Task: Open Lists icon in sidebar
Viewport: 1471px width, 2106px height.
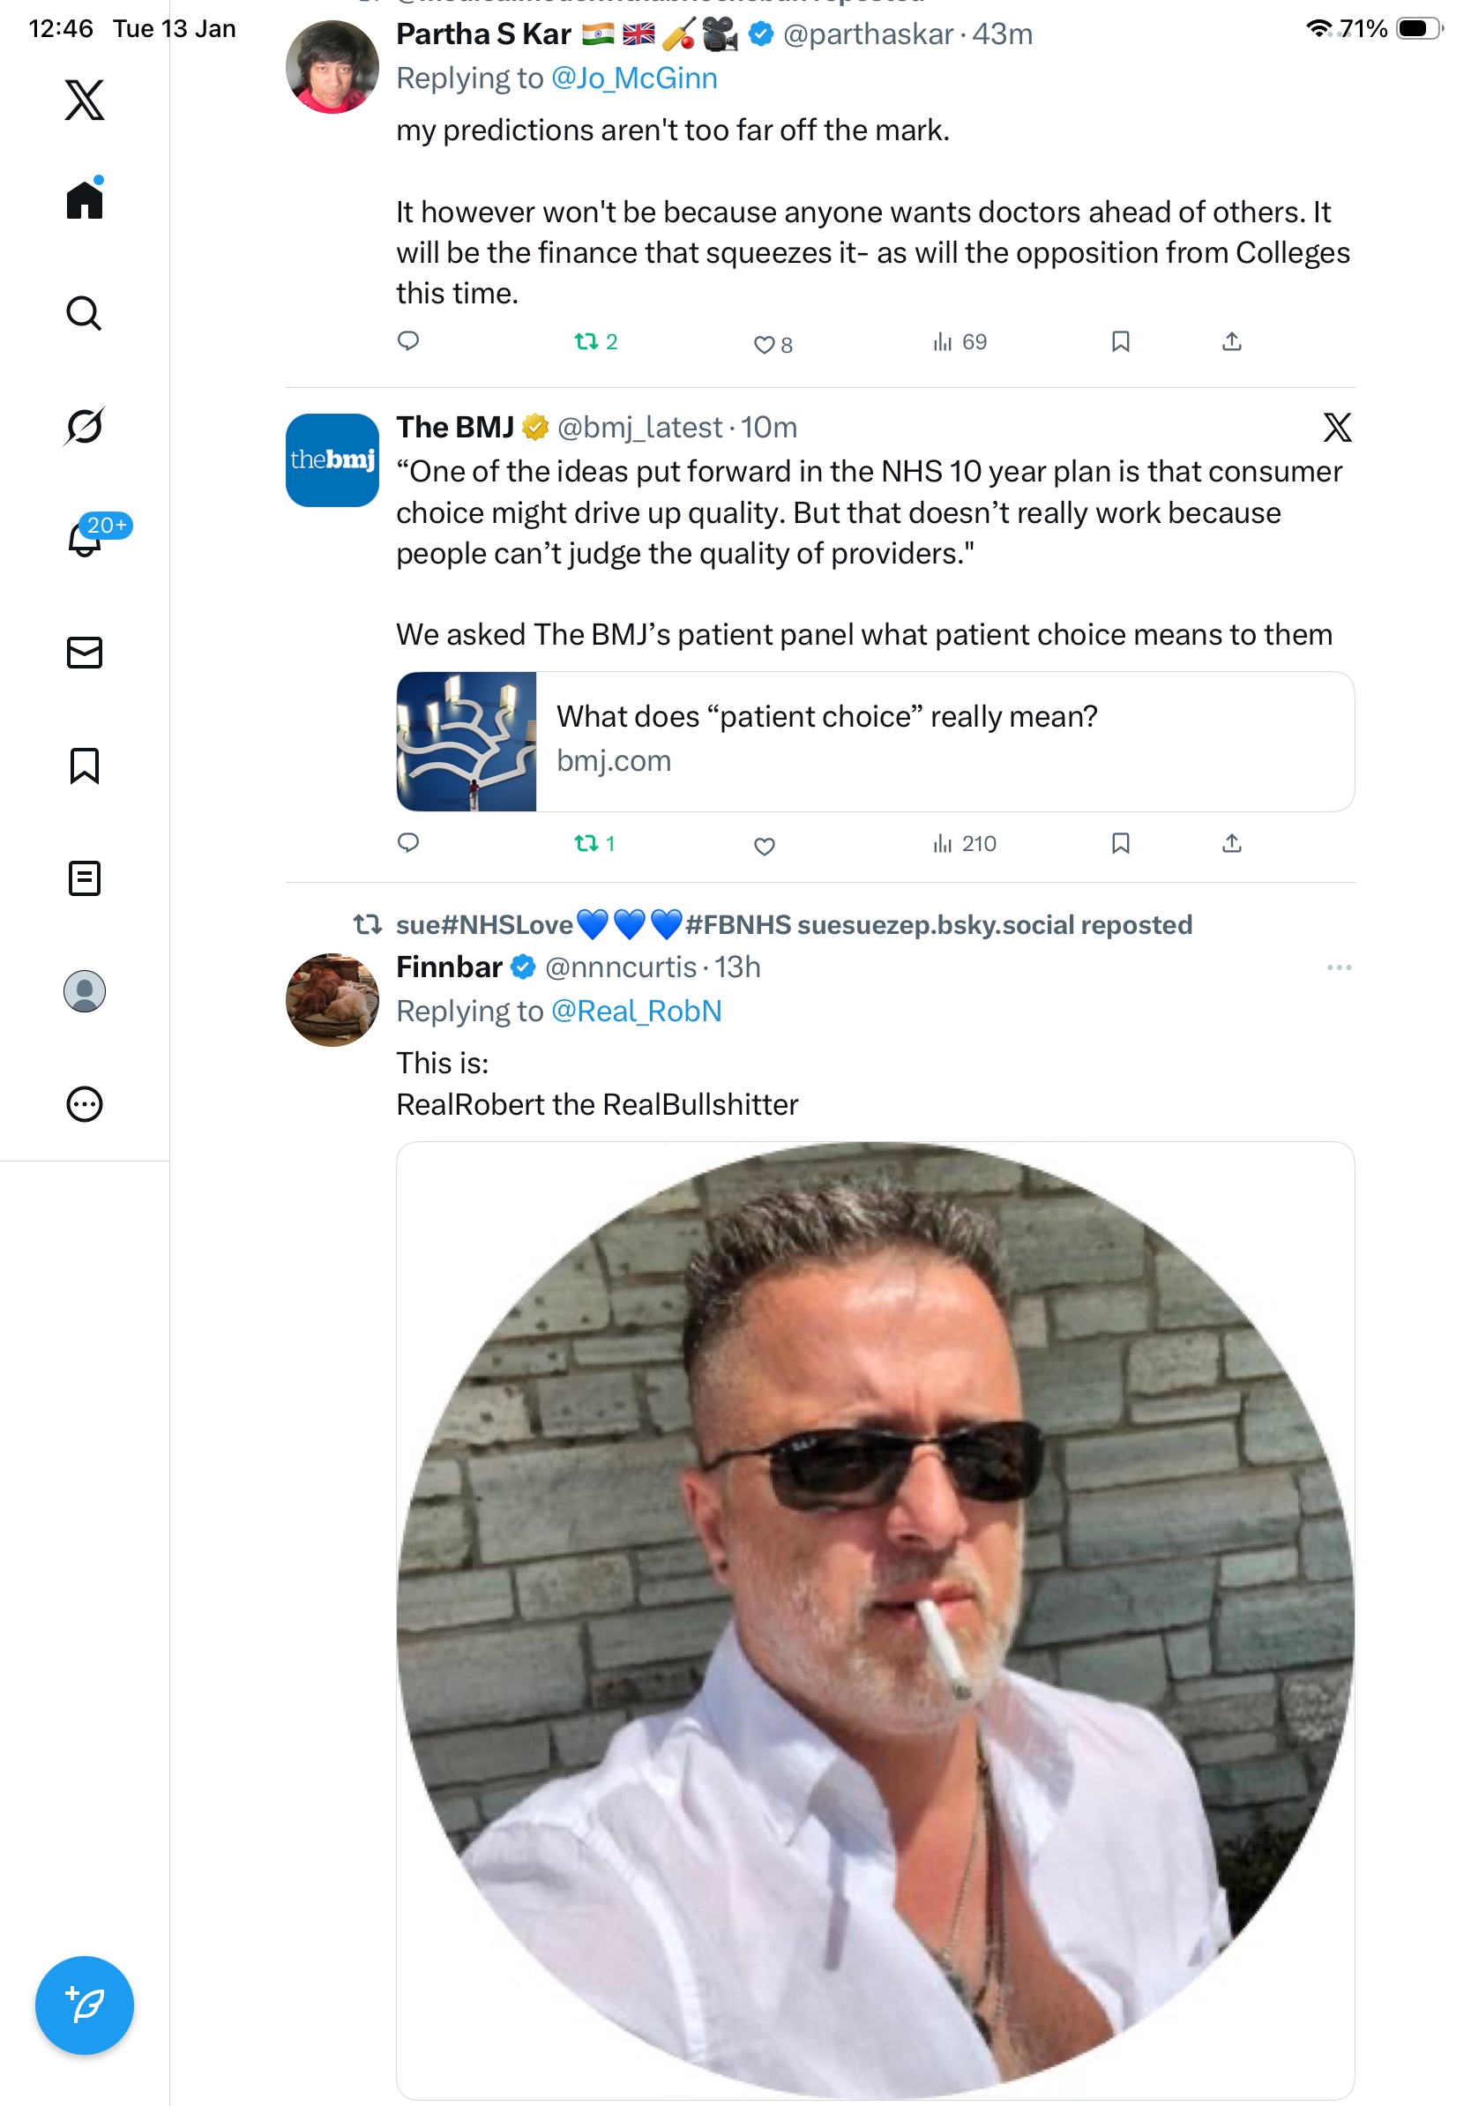Action: click(85, 877)
